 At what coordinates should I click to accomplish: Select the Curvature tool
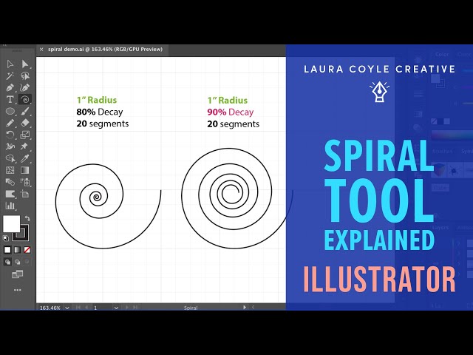coord(25,87)
